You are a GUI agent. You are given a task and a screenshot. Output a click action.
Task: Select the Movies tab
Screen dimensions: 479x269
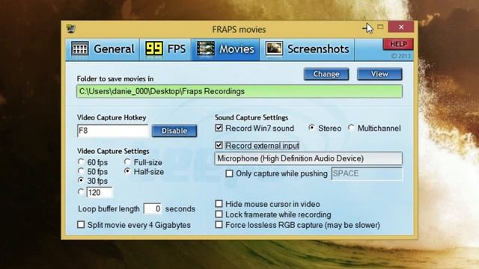coord(225,49)
